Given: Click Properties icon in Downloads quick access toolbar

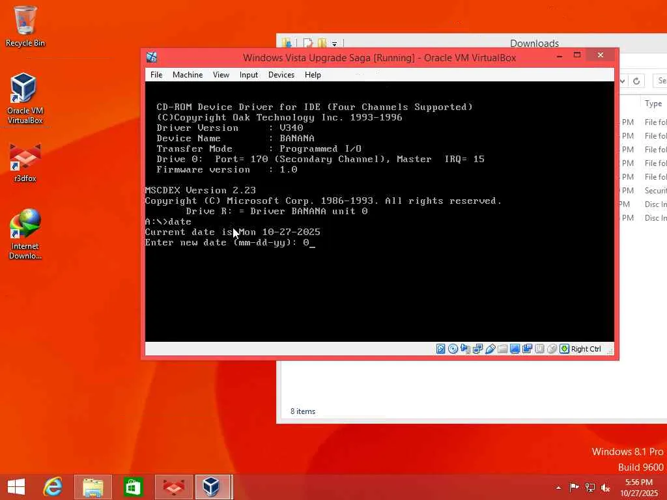Looking at the screenshot, I should point(308,43).
